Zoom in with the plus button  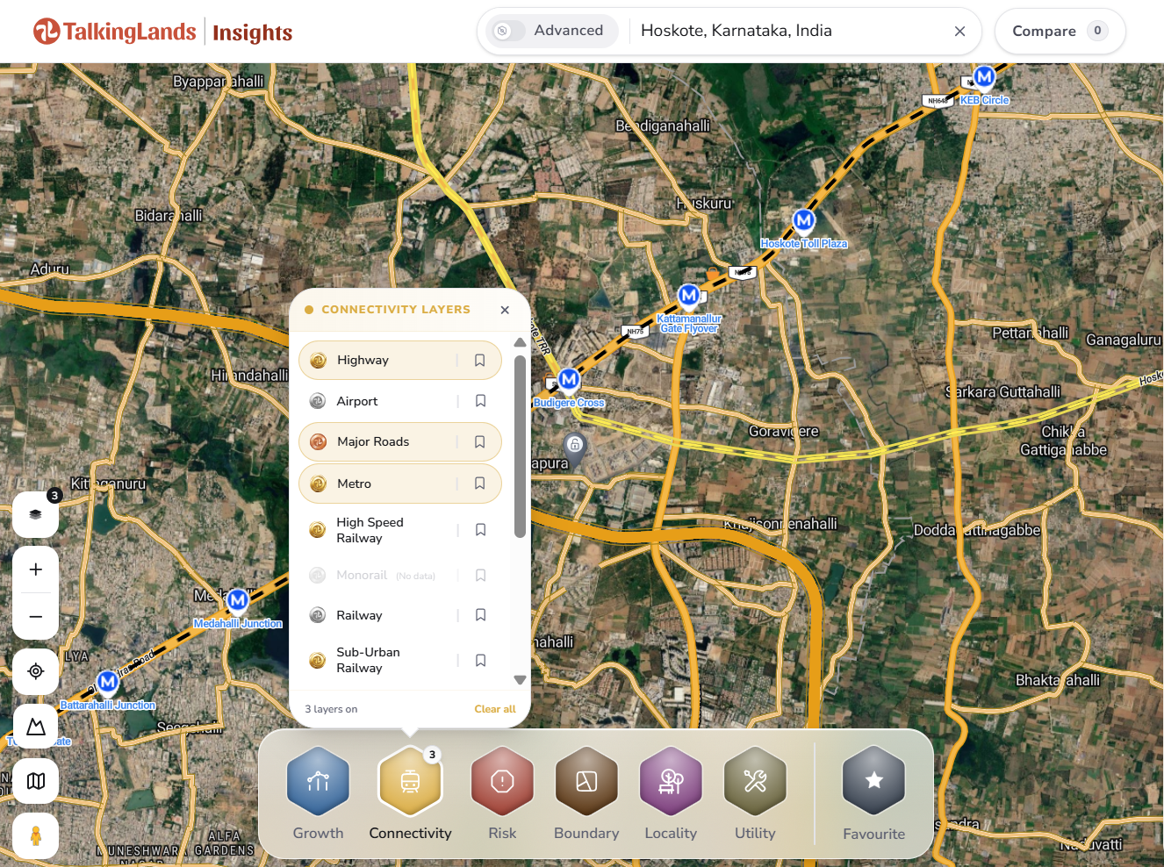pyautogui.click(x=35, y=570)
